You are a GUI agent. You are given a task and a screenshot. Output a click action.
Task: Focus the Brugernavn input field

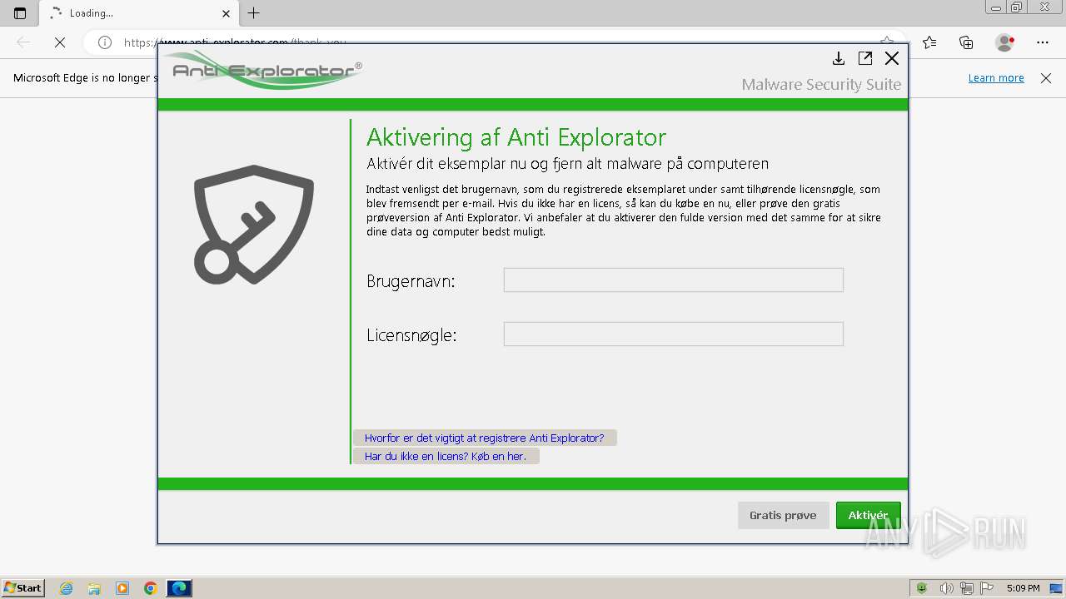pyautogui.click(x=673, y=280)
